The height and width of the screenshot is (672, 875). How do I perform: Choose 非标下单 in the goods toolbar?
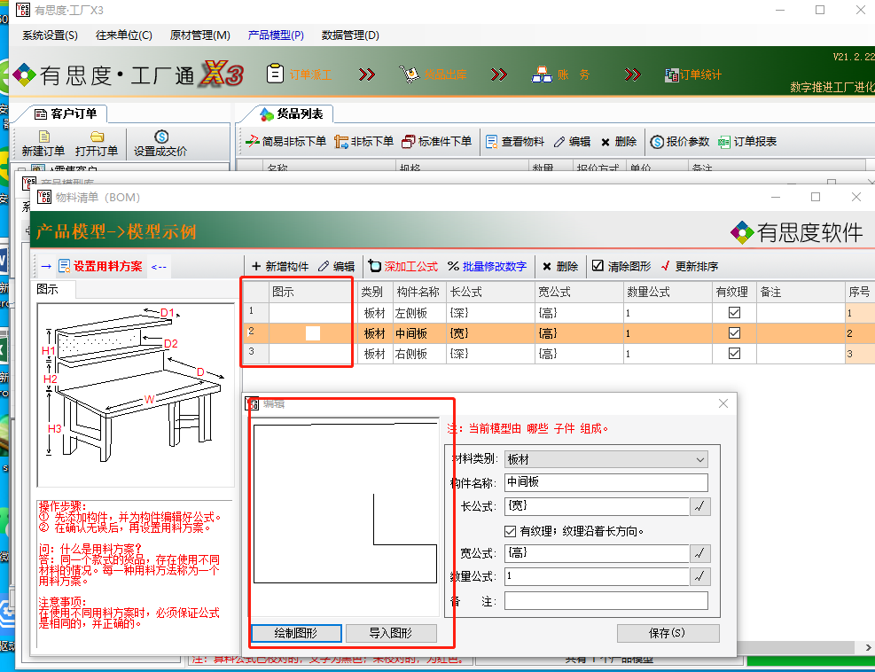[363, 142]
